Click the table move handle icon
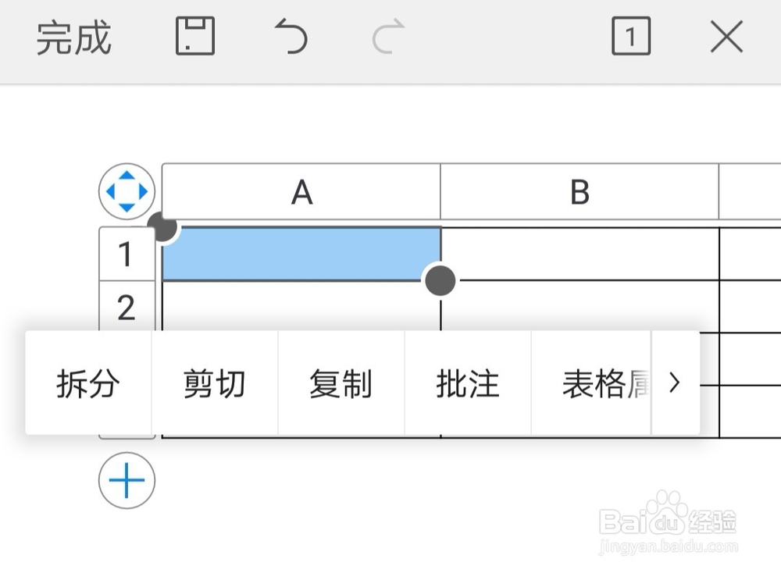This screenshot has height=573, width=781. pos(127,191)
